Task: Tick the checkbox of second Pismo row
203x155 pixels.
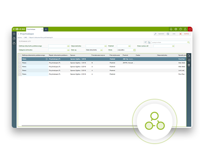Action: tap(20, 63)
